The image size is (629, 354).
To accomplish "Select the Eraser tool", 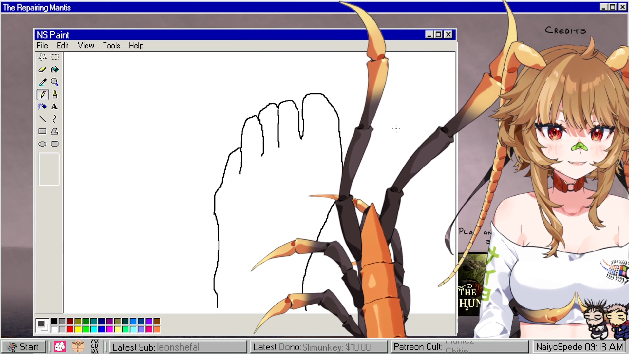I will click(42, 69).
